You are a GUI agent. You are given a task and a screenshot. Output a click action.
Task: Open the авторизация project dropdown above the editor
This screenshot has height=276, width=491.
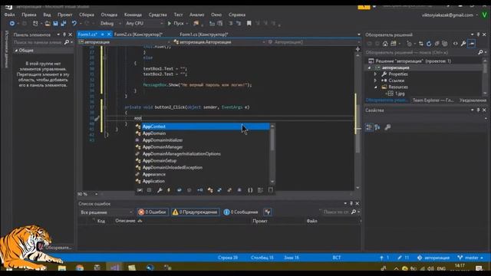point(124,42)
